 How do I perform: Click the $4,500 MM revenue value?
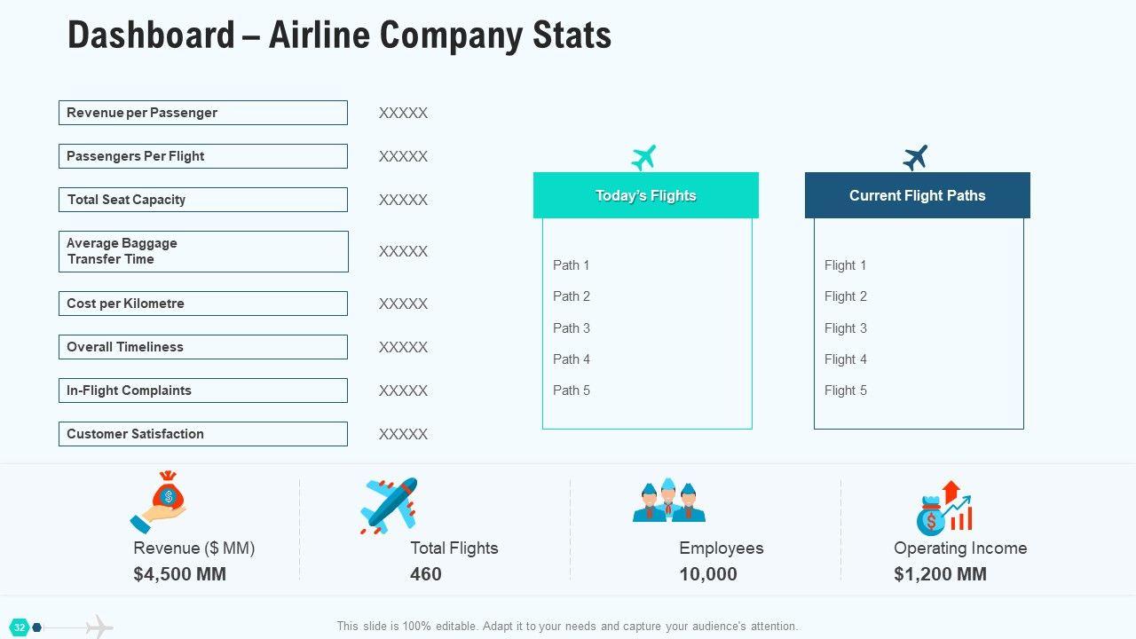click(180, 574)
